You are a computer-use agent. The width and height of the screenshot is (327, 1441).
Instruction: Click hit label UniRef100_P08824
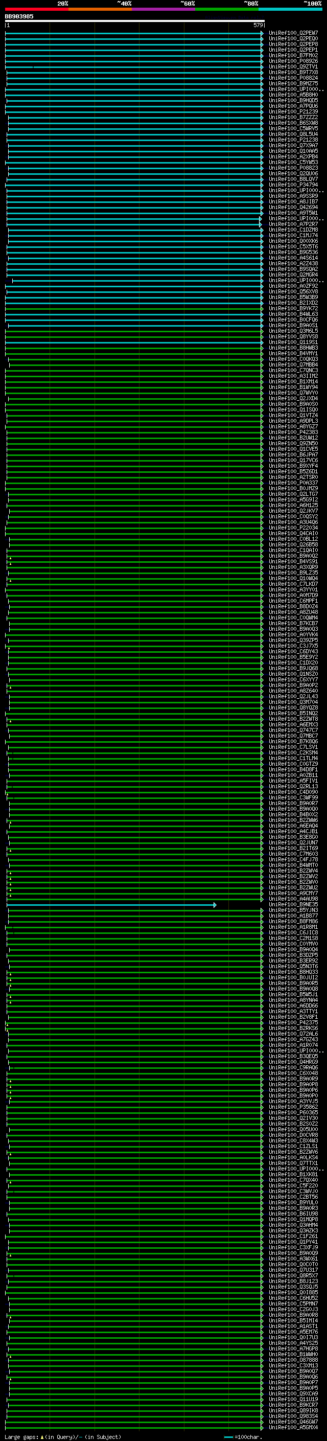coord(293,78)
